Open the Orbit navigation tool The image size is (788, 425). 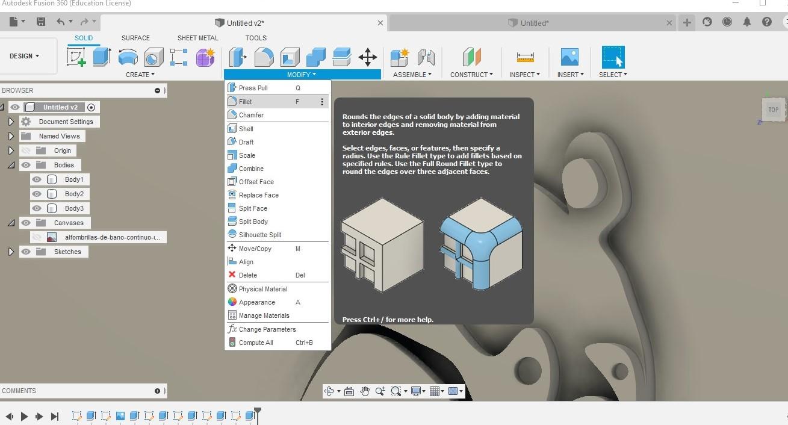coord(329,391)
